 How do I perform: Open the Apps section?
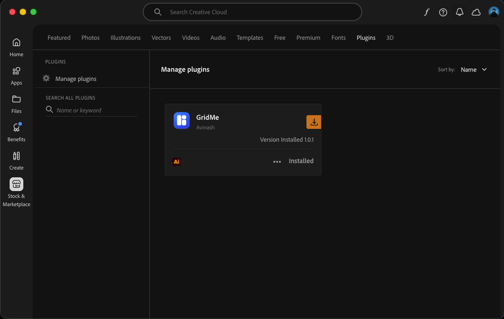pyautogui.click(x=16, y=76)
